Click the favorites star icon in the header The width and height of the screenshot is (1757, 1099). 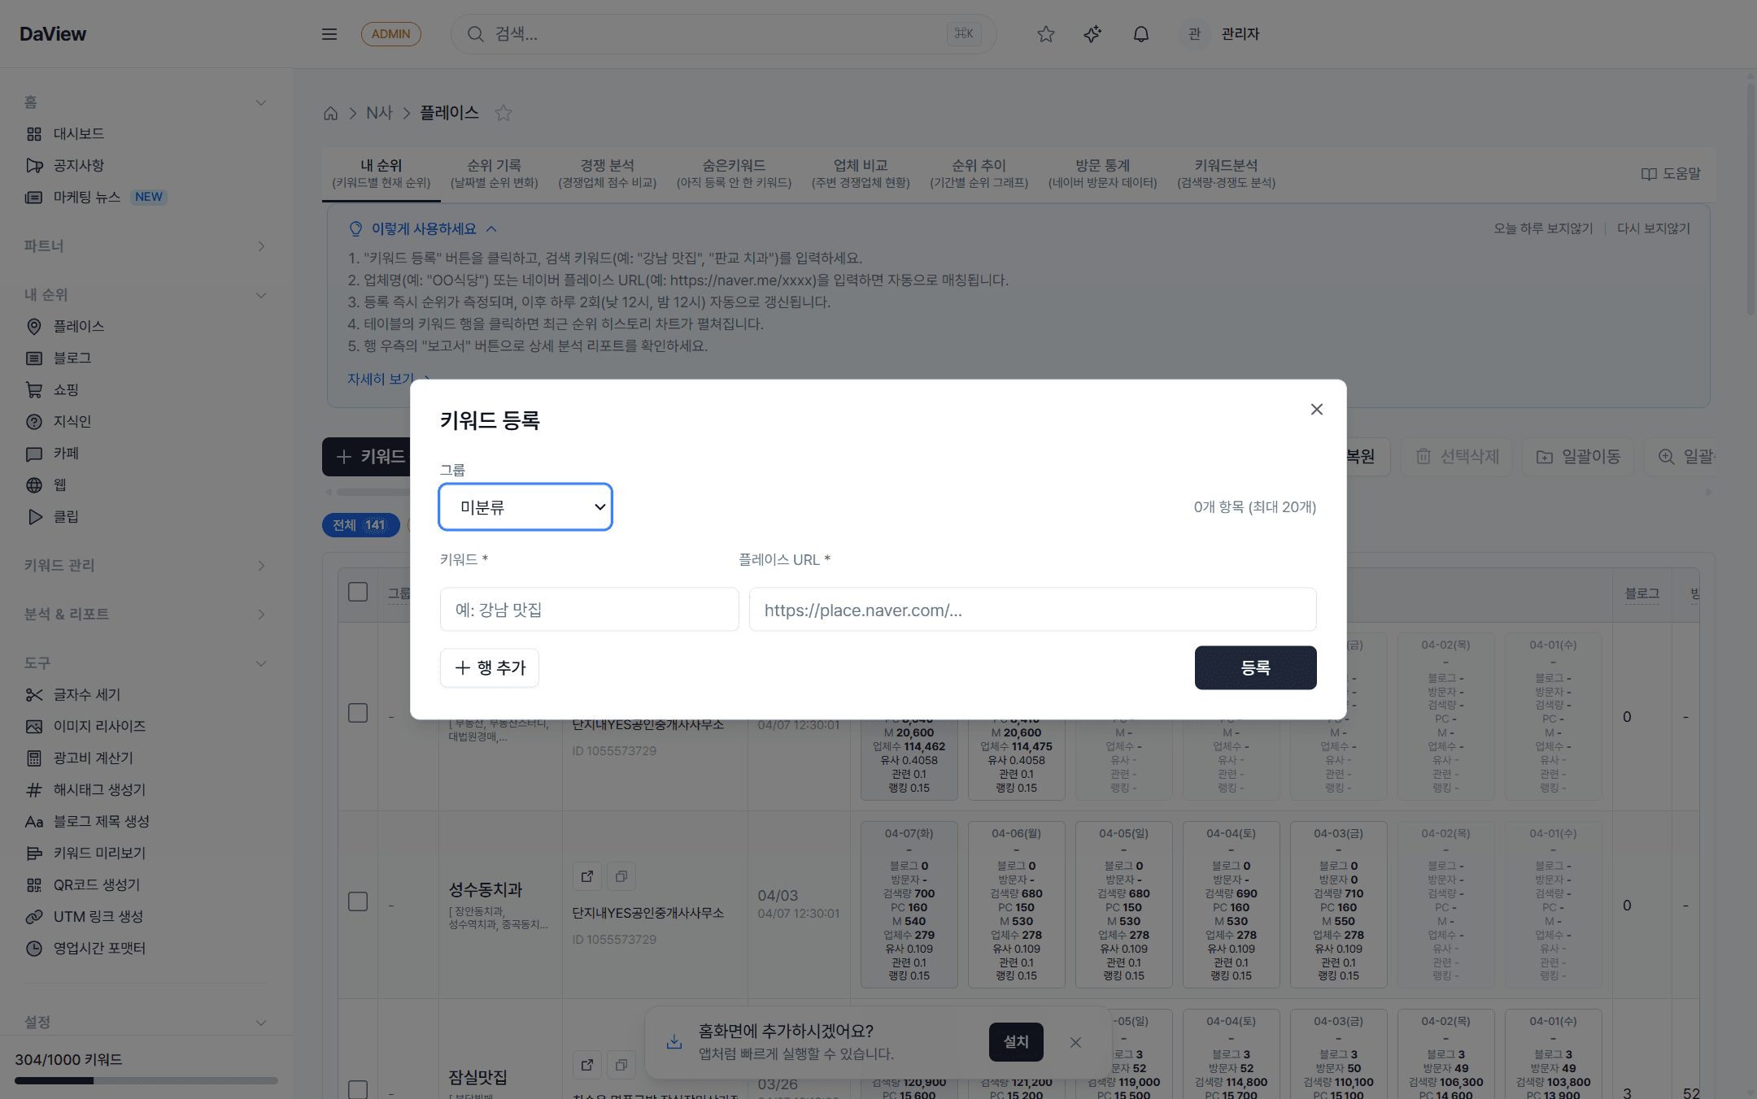1045,33
